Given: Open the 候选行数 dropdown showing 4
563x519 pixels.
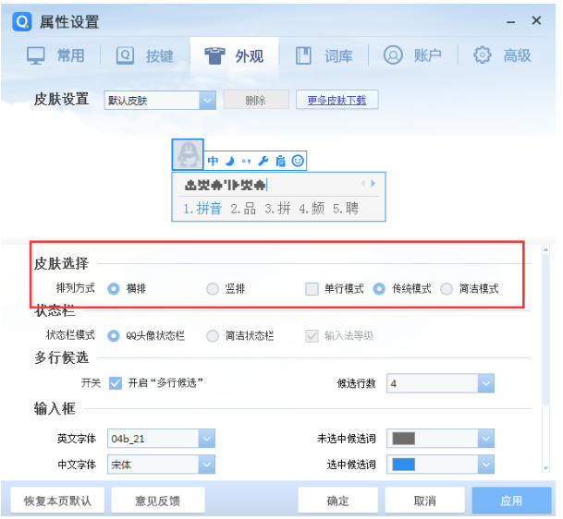Looking at the screenshot, I should 440,383.
